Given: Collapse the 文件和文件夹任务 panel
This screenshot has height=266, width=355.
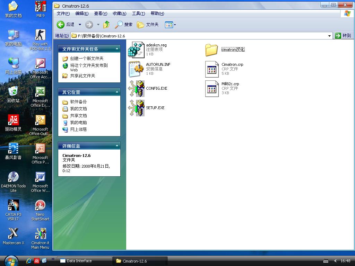Looking at the screenshot, I should click(x=117, y=48).
